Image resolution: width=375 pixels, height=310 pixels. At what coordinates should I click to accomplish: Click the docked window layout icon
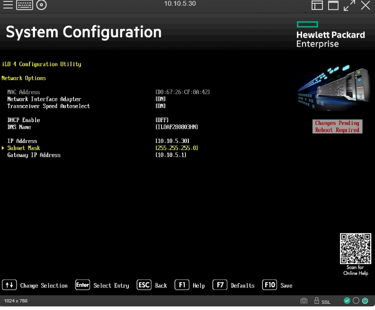(x=317, y=5)
